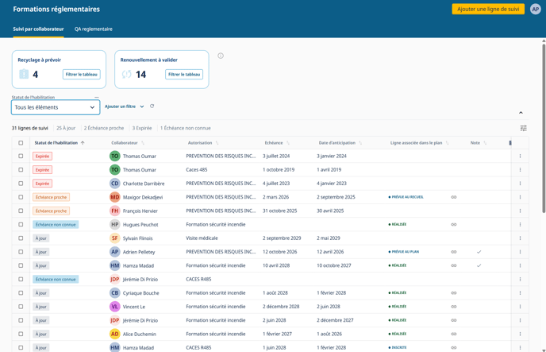Select the 'Suivi par collaborateur' tab
The image size is (546, 352).
38,29
